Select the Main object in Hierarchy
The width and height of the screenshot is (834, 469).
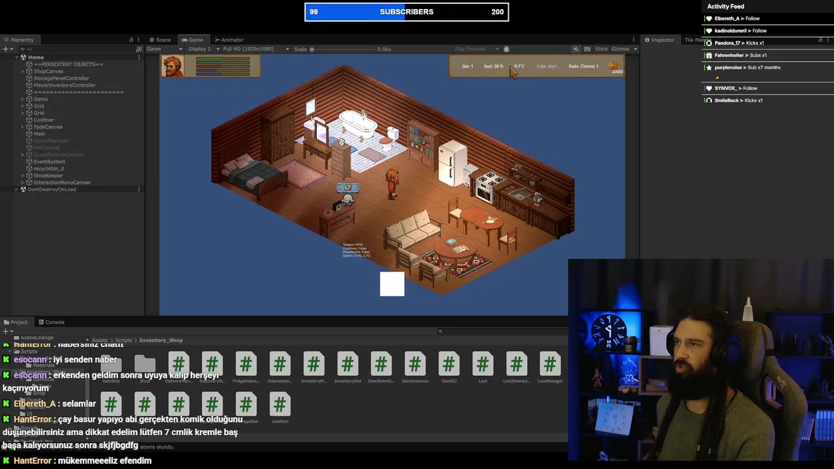tap(39, 134)
